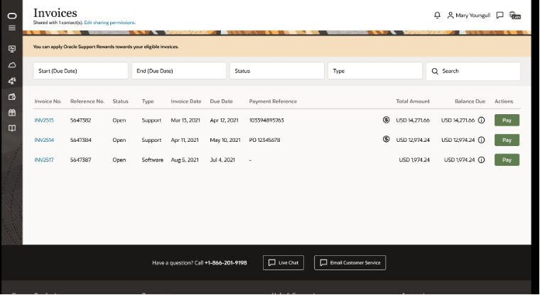
Task: Select reference number 5647384
Action: [x=80, y=140]
